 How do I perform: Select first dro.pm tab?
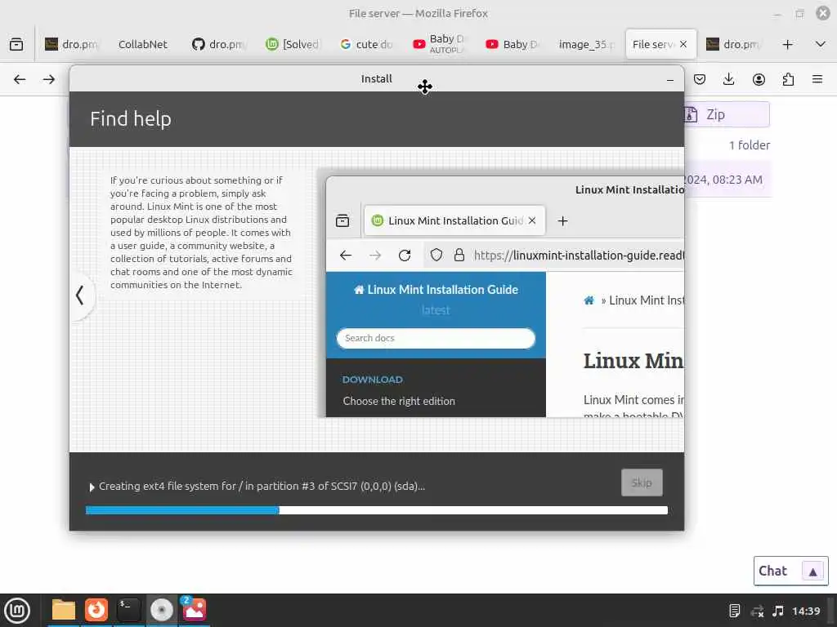pos(71,44)
